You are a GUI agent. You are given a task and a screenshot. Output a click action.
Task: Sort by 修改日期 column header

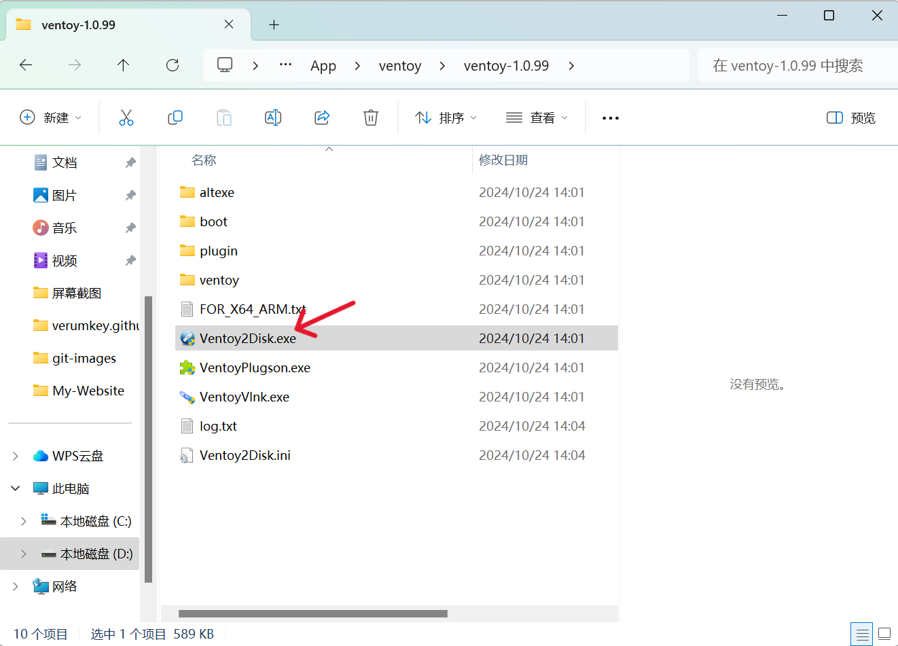503,160
